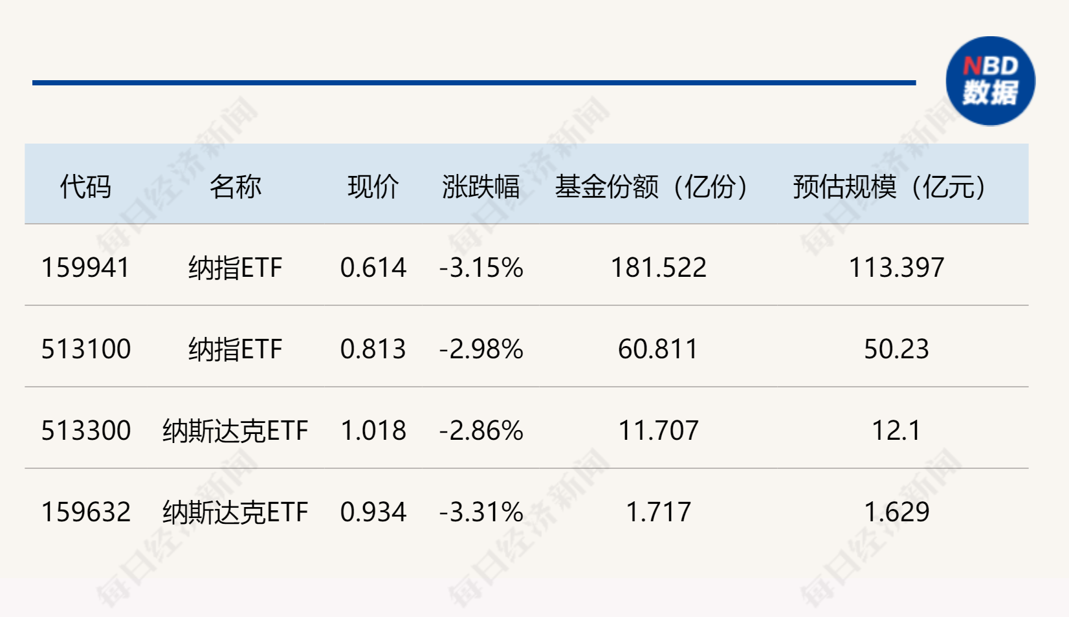This screenshot has width=1069, height=617.
Task: Click the -3.31% change cell
Action: tap(481, 512)
